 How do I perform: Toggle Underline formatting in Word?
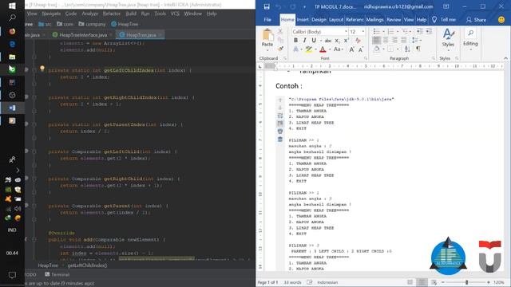pos(314,41)
